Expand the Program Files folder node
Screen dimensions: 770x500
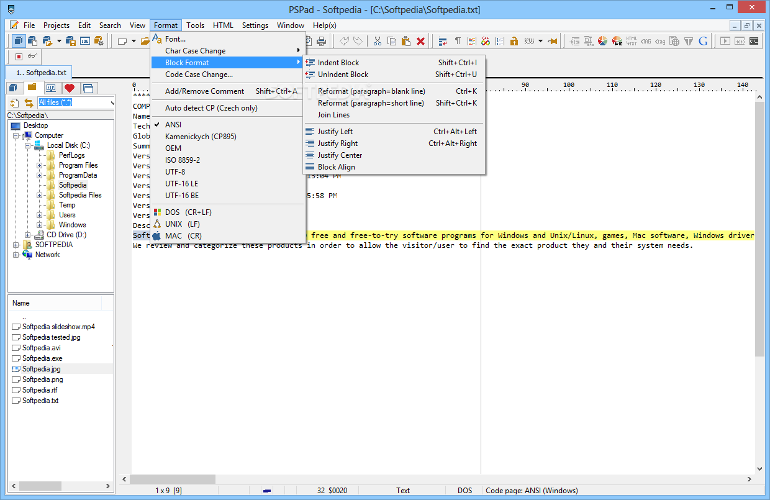(x=40, y=165)
